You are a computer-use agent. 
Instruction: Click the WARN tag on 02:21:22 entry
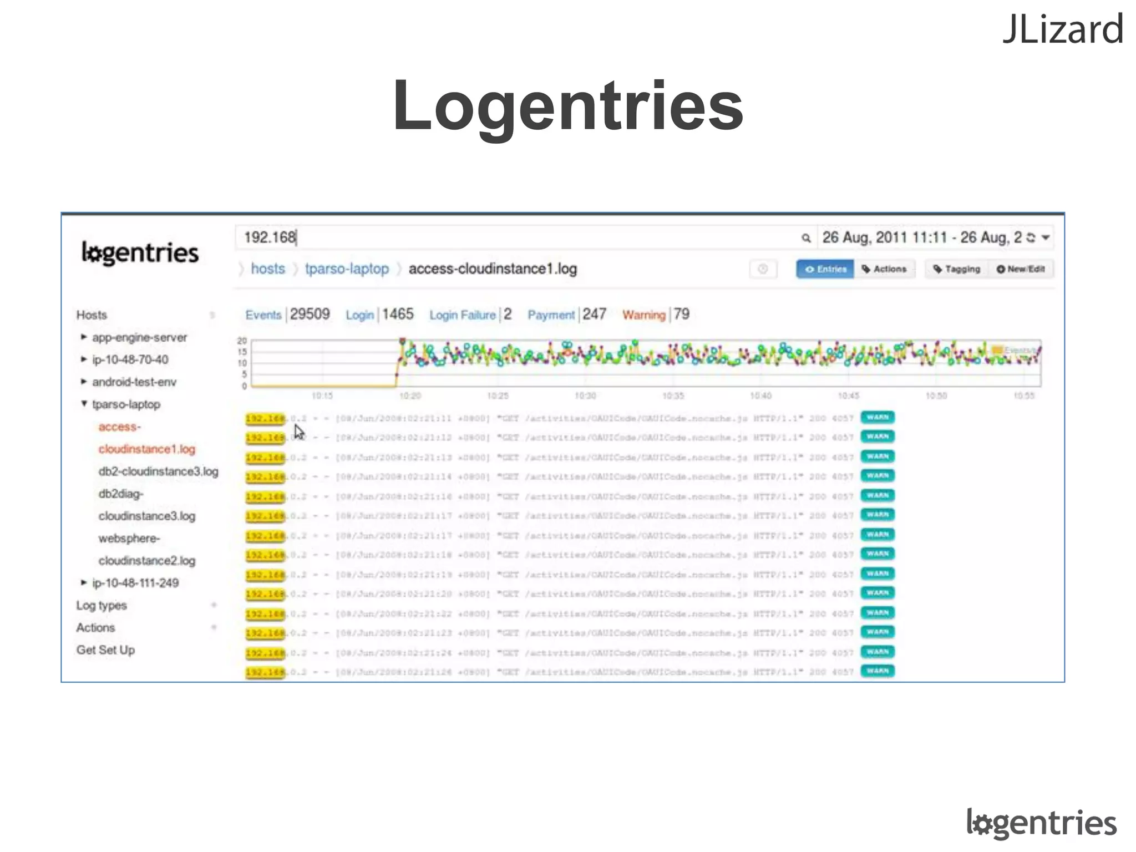point(878,613)
